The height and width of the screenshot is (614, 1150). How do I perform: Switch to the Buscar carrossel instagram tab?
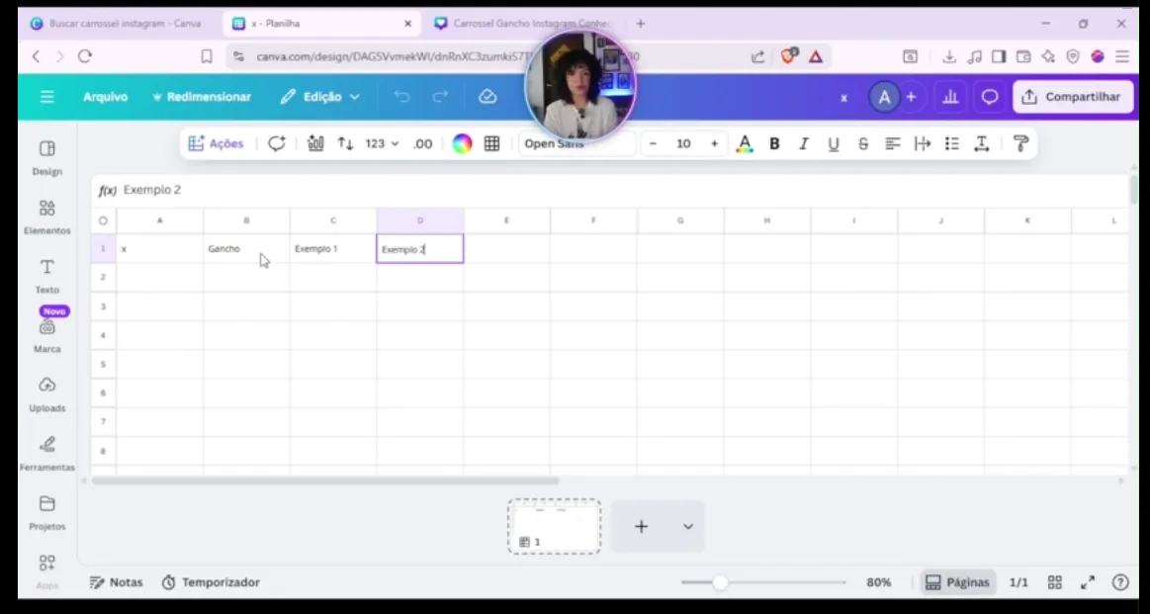(x=117, y=23)
